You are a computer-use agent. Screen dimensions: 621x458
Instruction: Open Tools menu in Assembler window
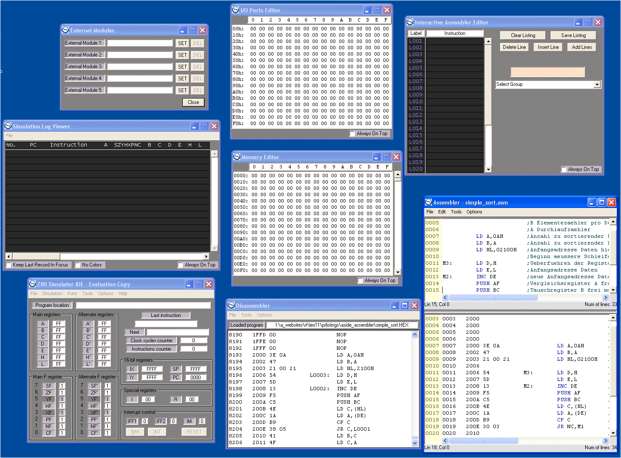[456, 212]
